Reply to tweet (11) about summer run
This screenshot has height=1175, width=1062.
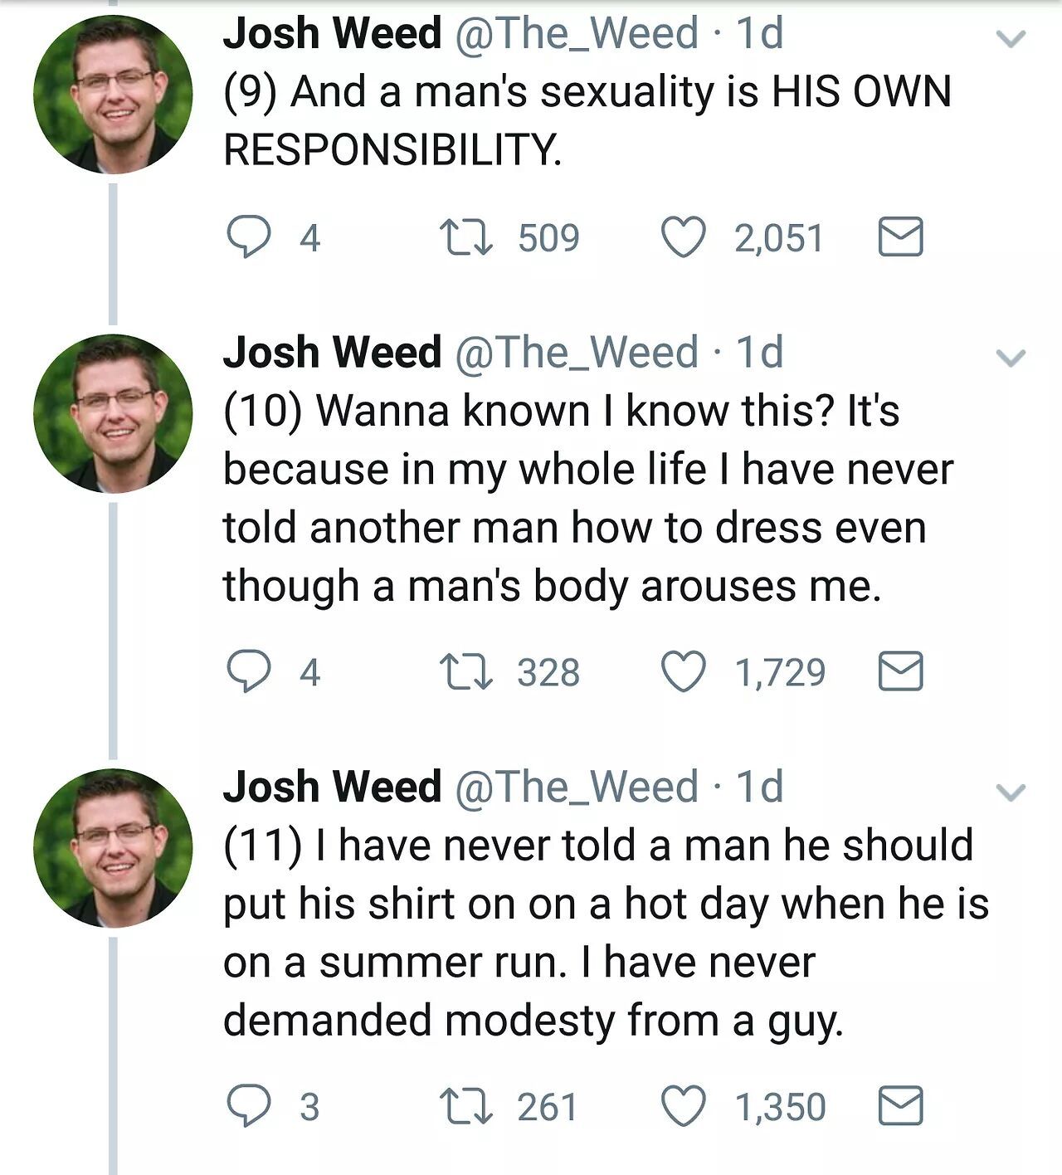click(x=248, y=1106)
